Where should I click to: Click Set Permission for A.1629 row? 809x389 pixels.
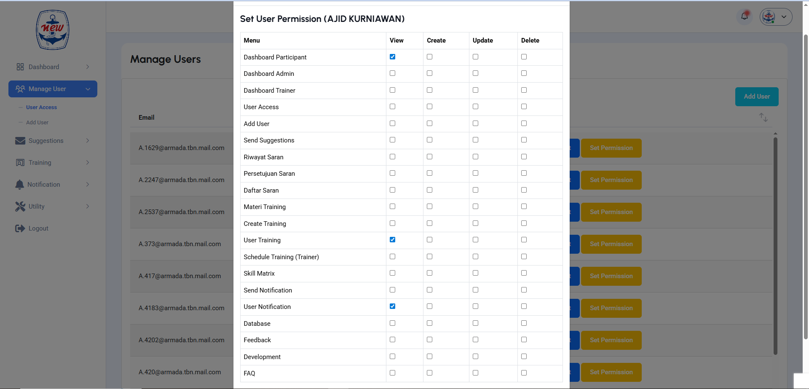pos(611,148)
